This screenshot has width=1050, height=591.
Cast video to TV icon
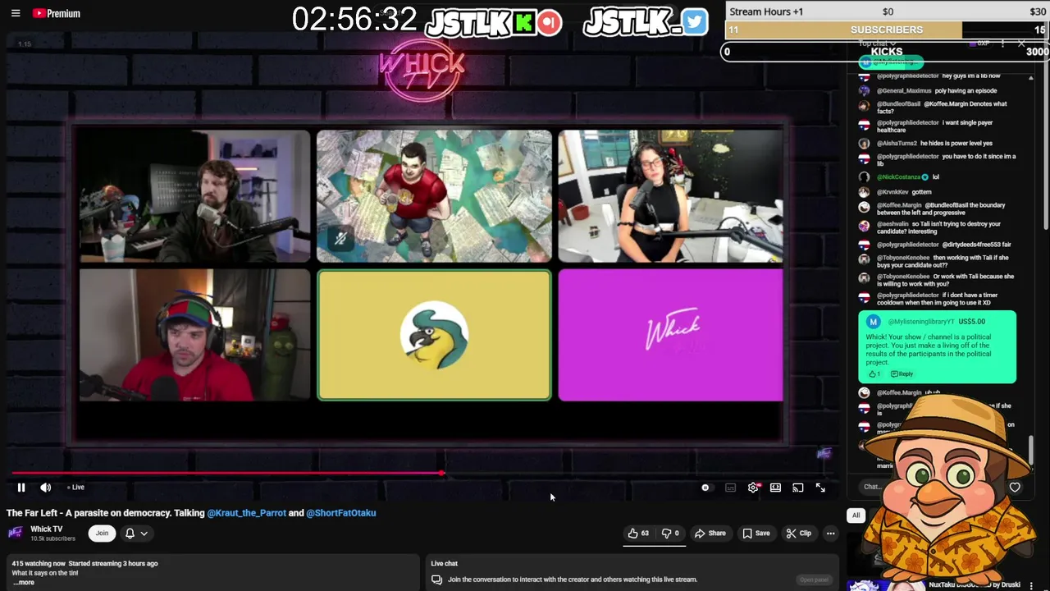click(797, 488)
